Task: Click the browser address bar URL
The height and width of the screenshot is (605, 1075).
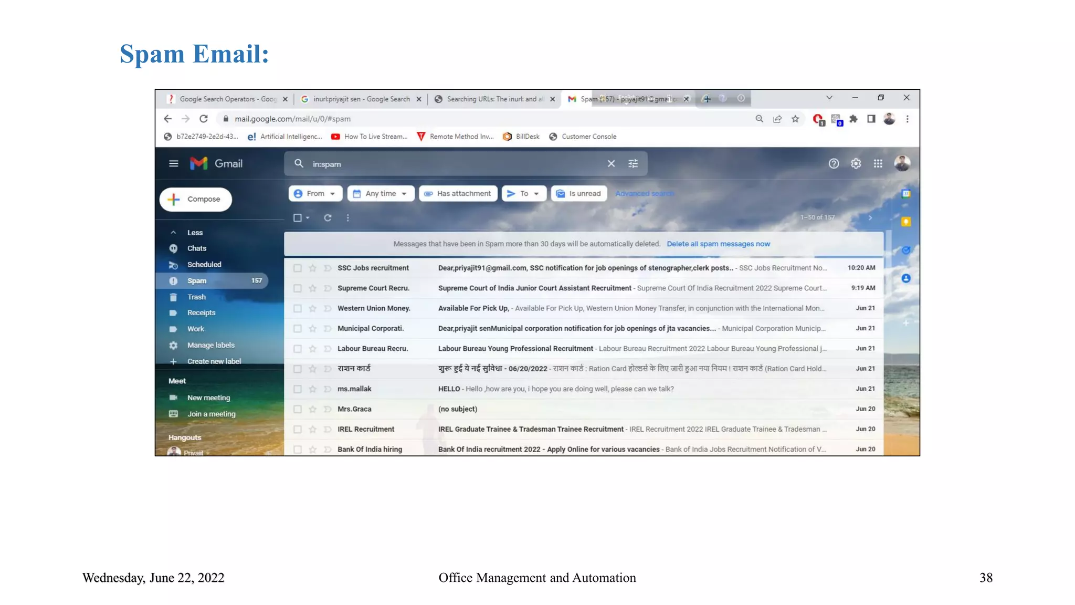Action: (292, 119)
